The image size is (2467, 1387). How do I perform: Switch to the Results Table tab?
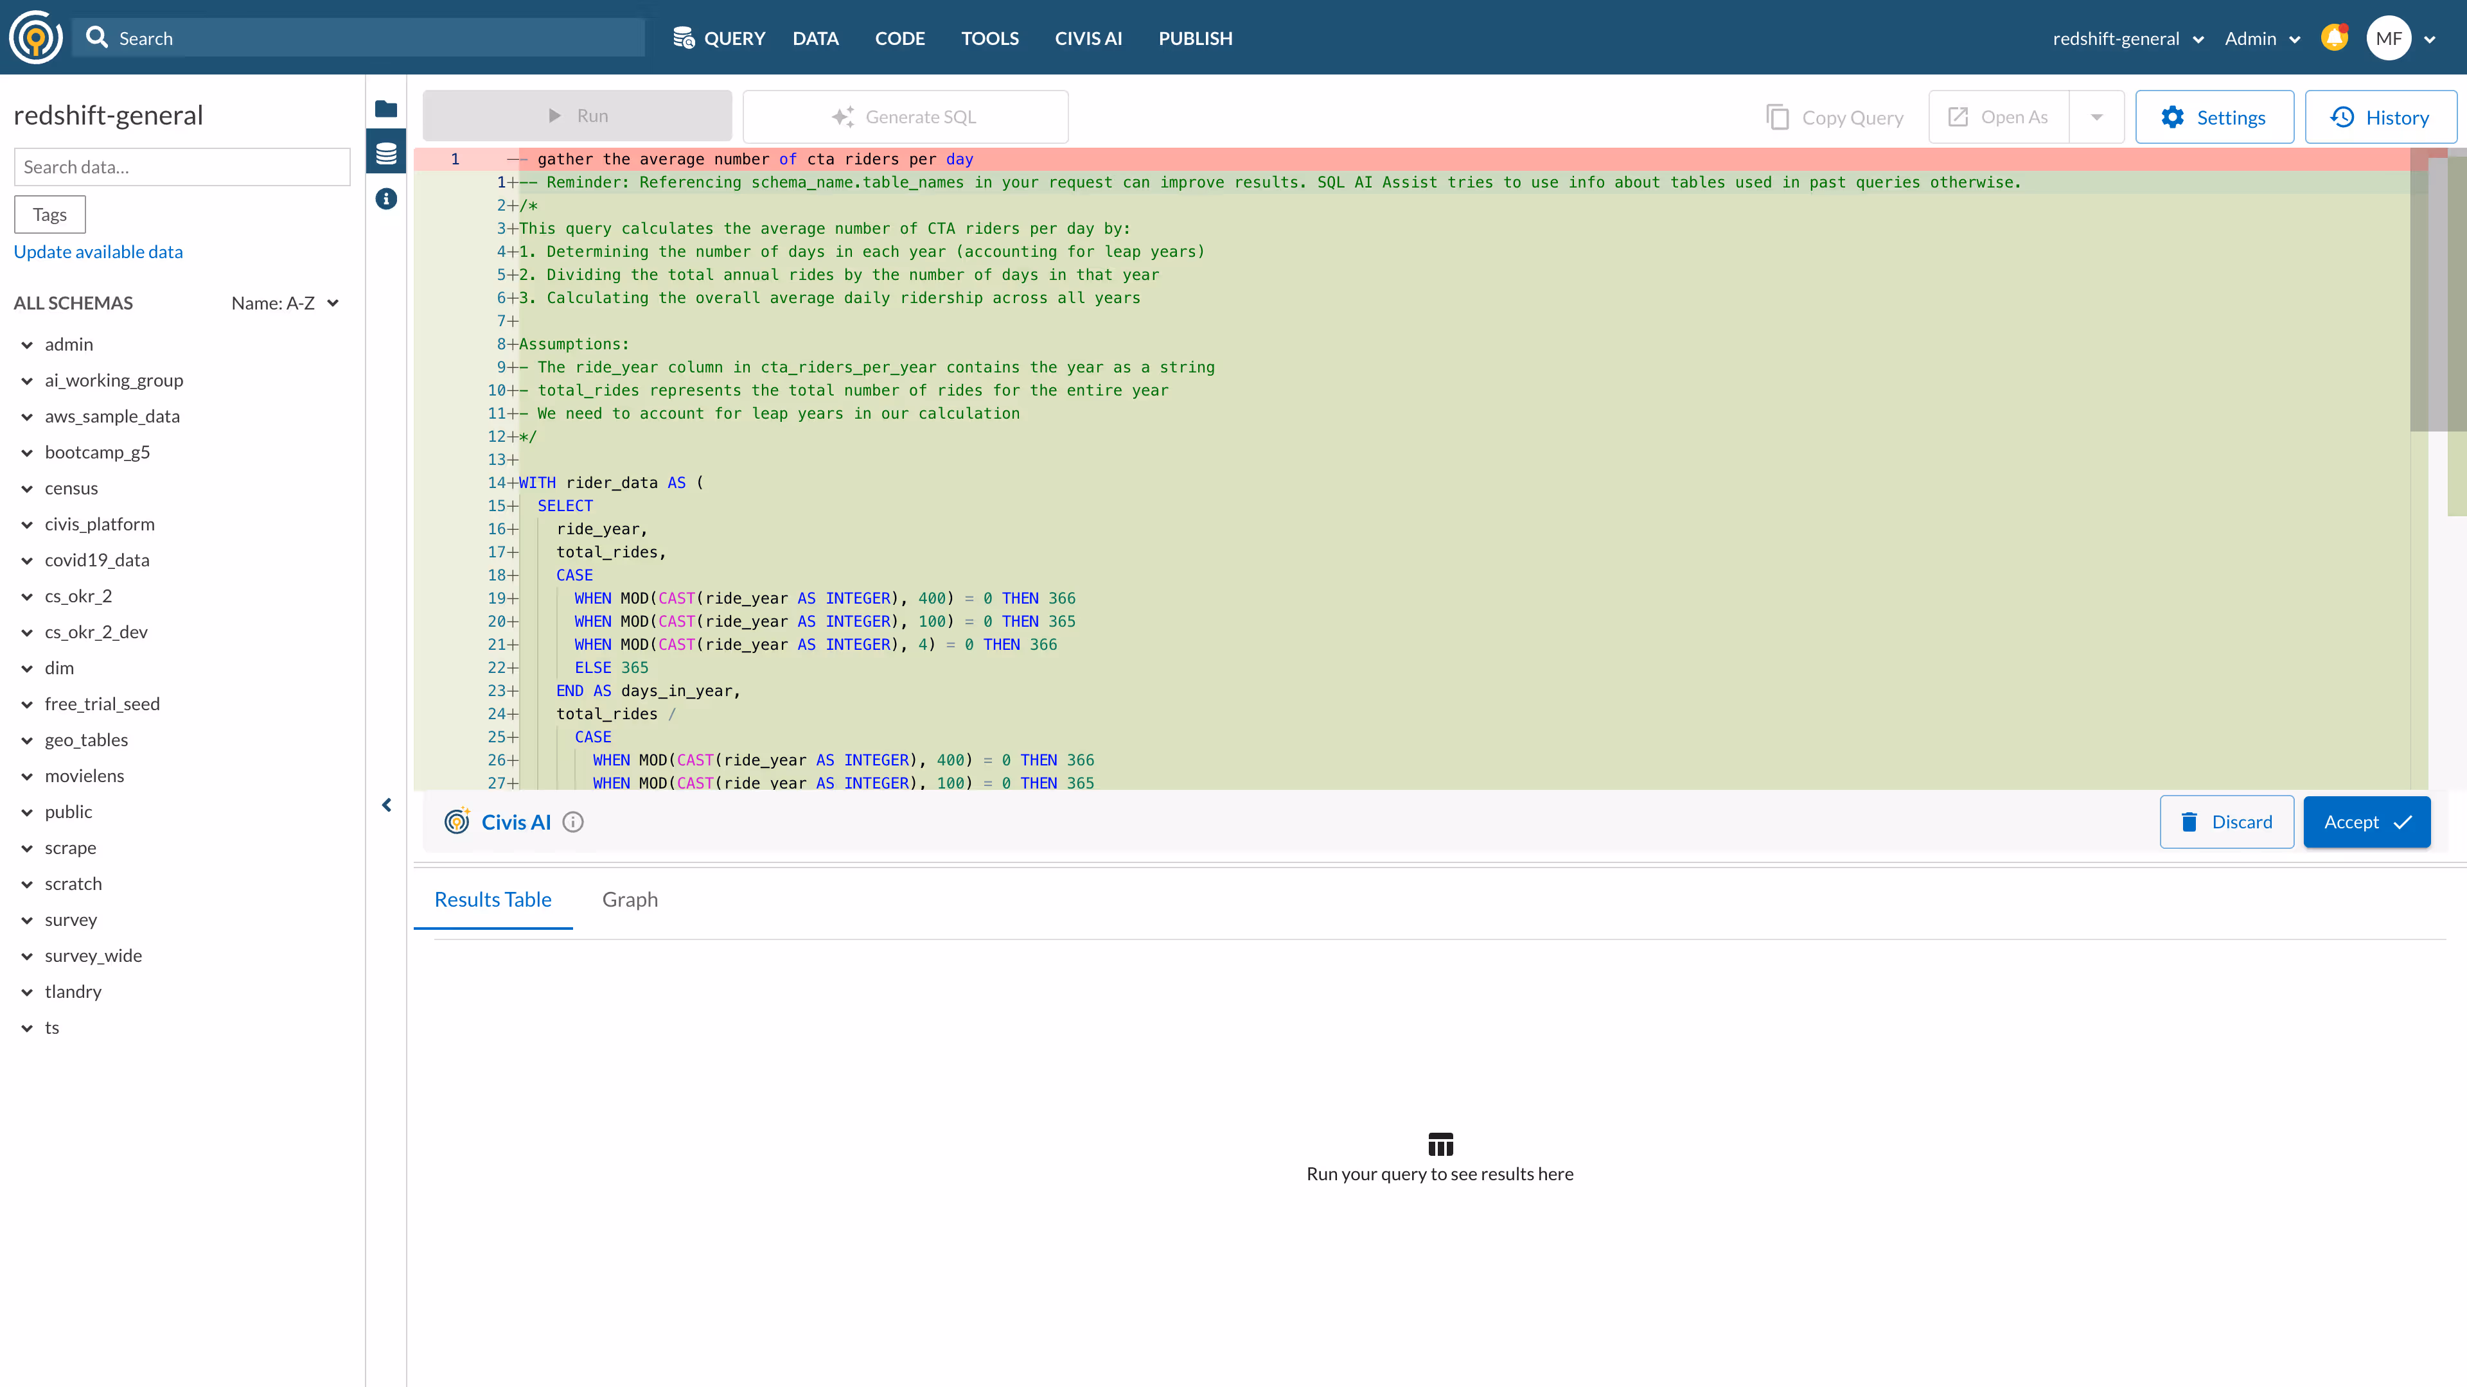[x=492, y=899]
